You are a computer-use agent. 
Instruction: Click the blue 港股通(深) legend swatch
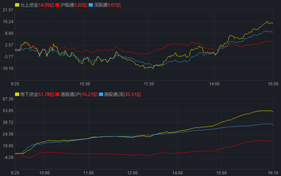coord(101,94)
